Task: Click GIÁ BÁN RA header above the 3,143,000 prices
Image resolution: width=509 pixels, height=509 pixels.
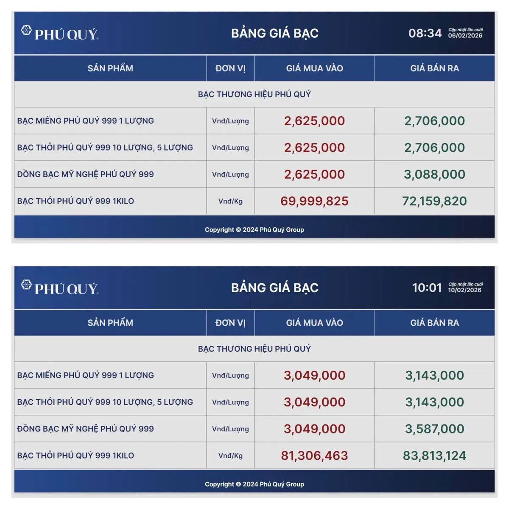Action: coord(434,323)
